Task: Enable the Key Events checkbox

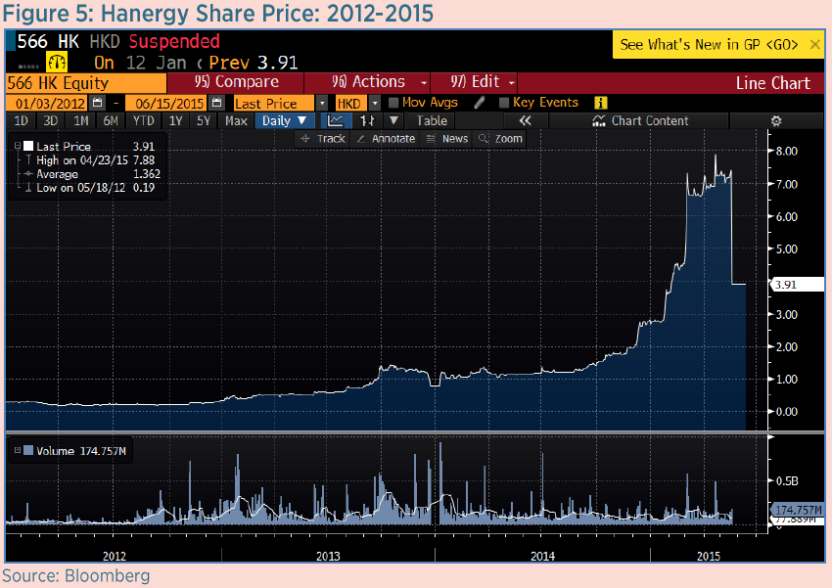Action: pos(504,103)
